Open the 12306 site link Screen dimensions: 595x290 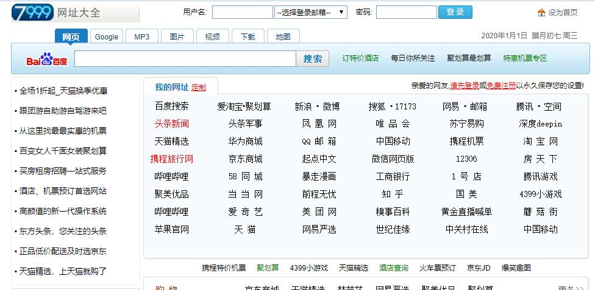point(466,159)
